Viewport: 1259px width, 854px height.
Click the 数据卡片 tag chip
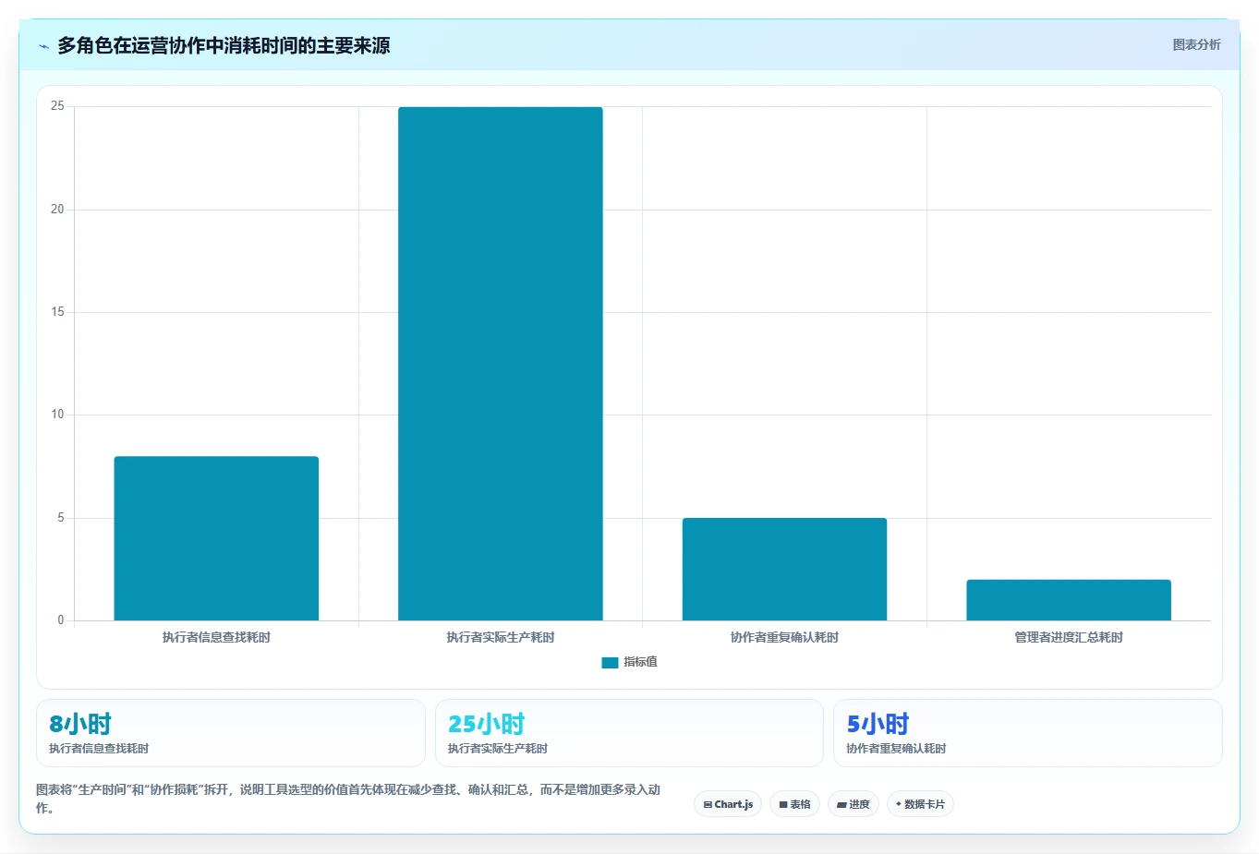pos(920,804)
